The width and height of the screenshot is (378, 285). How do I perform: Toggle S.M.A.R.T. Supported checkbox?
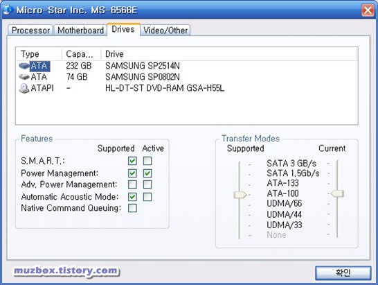tap(132, 161)
